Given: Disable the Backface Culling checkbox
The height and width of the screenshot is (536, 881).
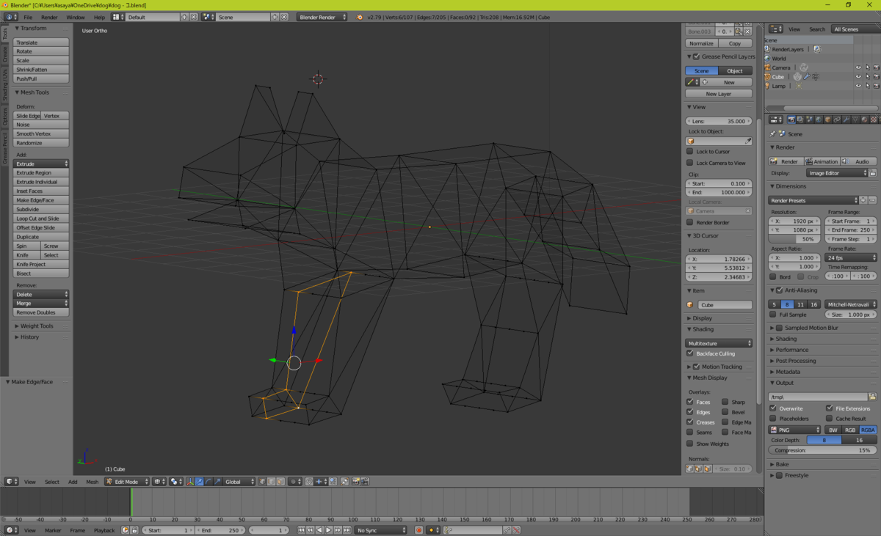Looking at the screenshot, I should click(x=690, y=353).
